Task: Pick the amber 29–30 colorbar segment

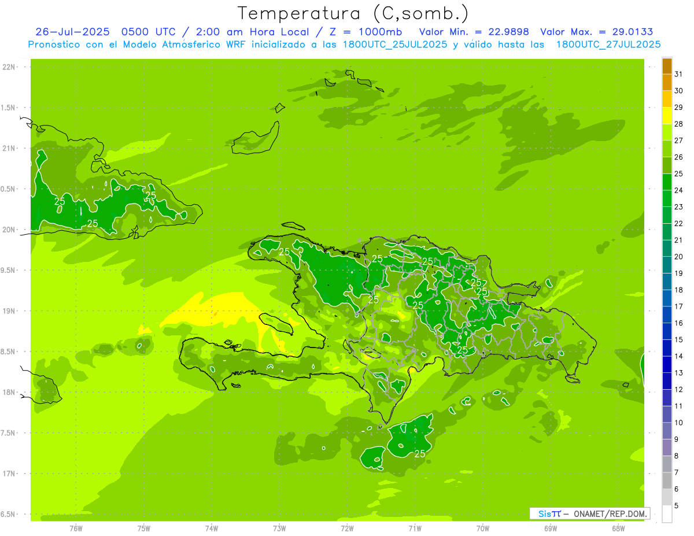Action: pyautogui.click(x=667, y=99)
